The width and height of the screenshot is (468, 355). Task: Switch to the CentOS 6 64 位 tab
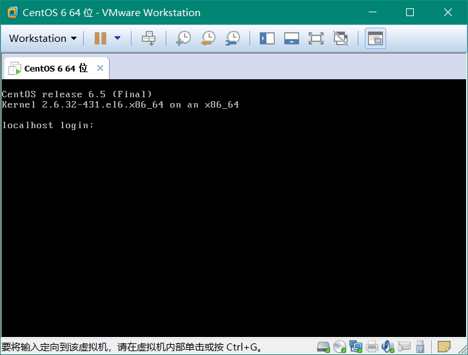pyautogui.click(x=56, y=68)
